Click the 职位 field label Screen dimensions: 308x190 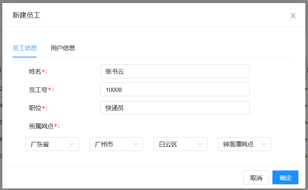(38, 108)
